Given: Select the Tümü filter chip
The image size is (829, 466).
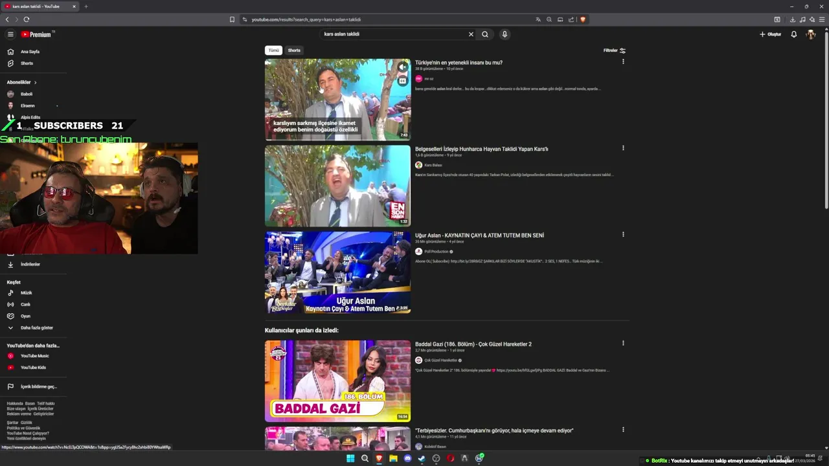Looking at the screenshot, I should [273, 50].
